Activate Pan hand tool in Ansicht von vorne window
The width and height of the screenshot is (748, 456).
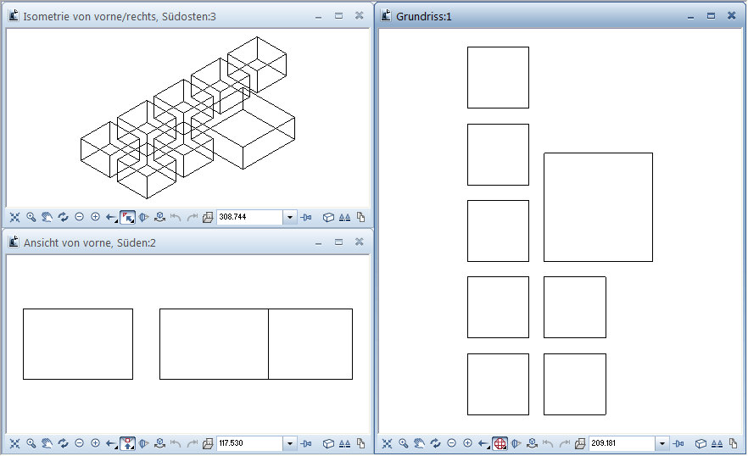click(47, 443)
